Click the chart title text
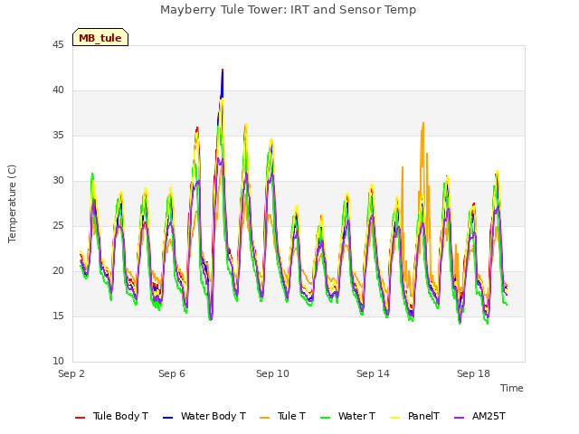 pos(288,10)
